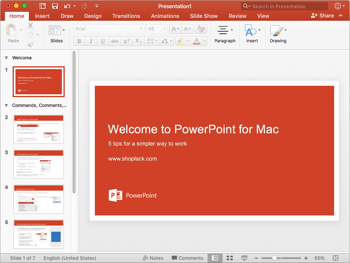Click the Paste clipboard icon
The width and height of the screenshot is (350, 263).
coord(11,30)
